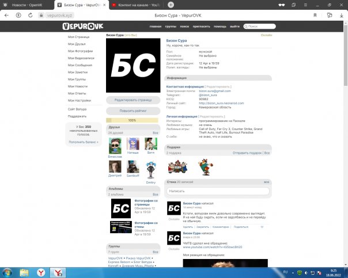348x278 pixels.
Task: Open Мои Группы in the sidebar
Action: pyautogui.click(x=77, y=79)
